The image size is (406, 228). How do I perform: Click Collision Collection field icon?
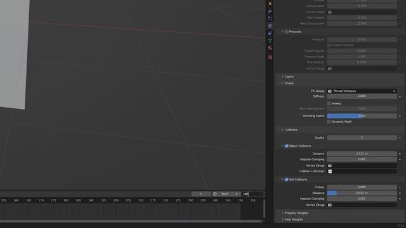point(330,171)
